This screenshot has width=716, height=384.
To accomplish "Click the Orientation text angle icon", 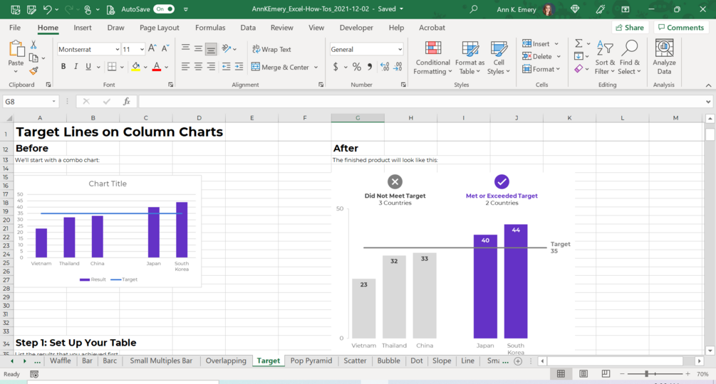I will pyautogui.click(x=227, y=48).
